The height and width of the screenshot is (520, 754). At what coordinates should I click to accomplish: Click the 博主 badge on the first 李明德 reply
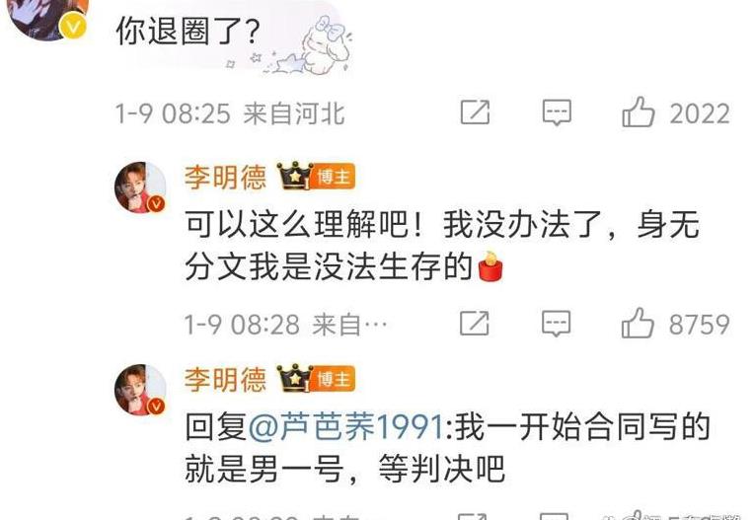(x=334, y=177)
